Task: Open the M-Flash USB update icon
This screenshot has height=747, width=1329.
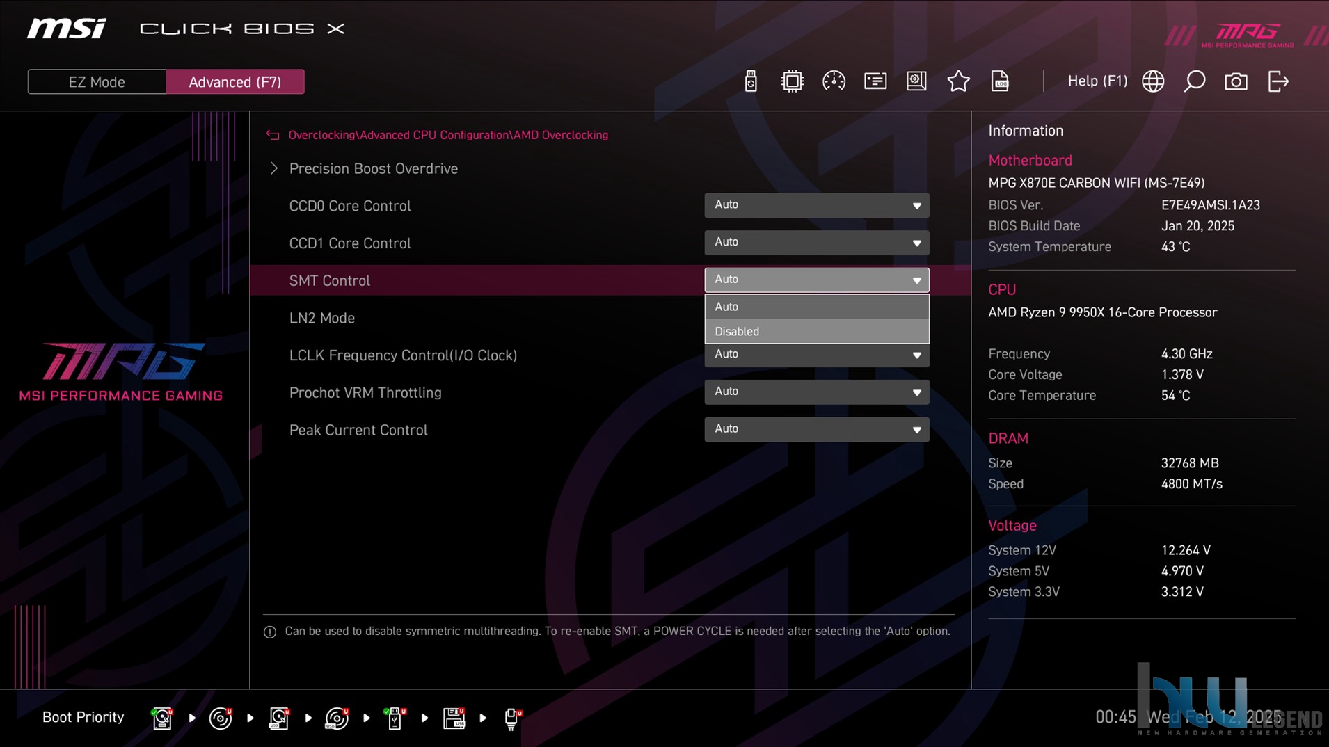Action: click(750, 81)
